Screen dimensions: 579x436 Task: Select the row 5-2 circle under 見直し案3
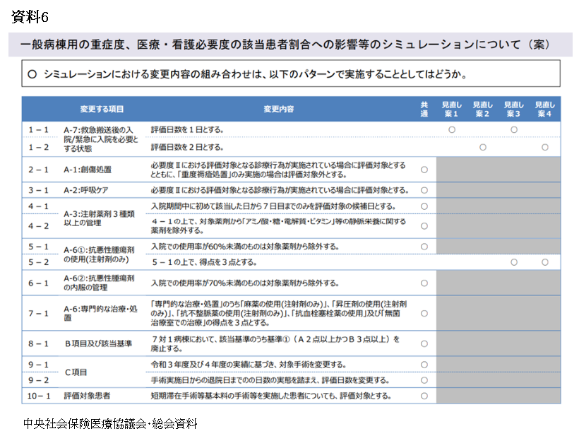(x=514, y=262)
